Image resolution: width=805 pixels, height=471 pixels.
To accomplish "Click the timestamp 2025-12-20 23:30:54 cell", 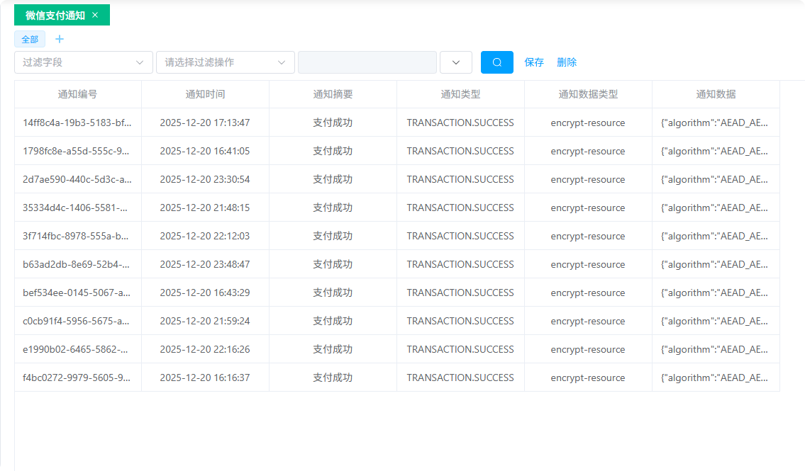I will [205, 179].
